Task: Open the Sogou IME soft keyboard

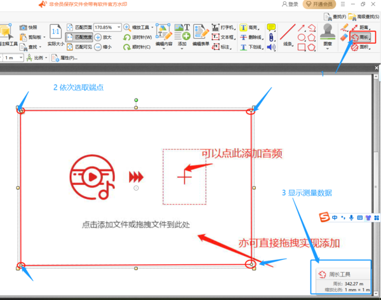Action: (x=360, y=217)
